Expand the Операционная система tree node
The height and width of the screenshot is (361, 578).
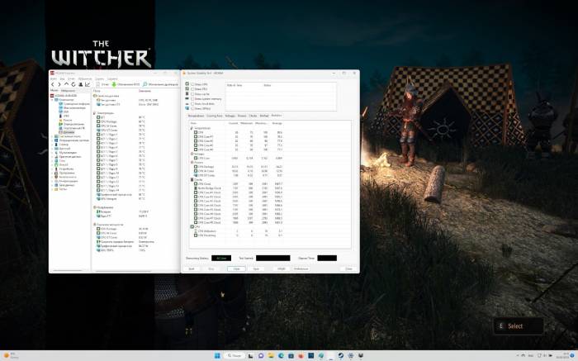coord(52,140)
